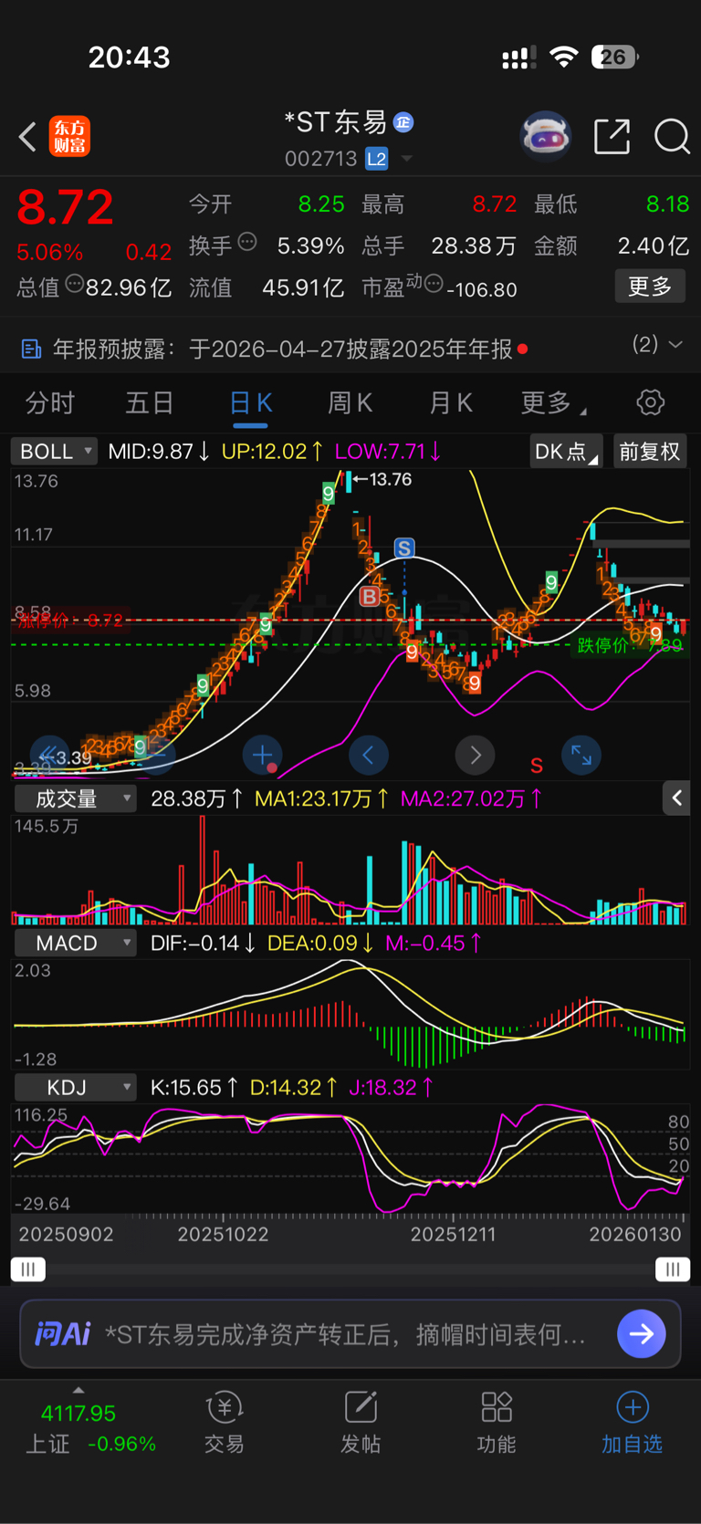Grab the left range slider handle

point(28,1269)
